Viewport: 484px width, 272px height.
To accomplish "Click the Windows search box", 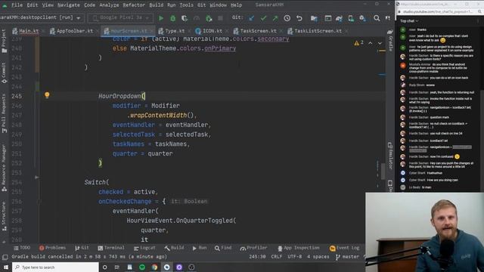I will (x=55, y=267).
